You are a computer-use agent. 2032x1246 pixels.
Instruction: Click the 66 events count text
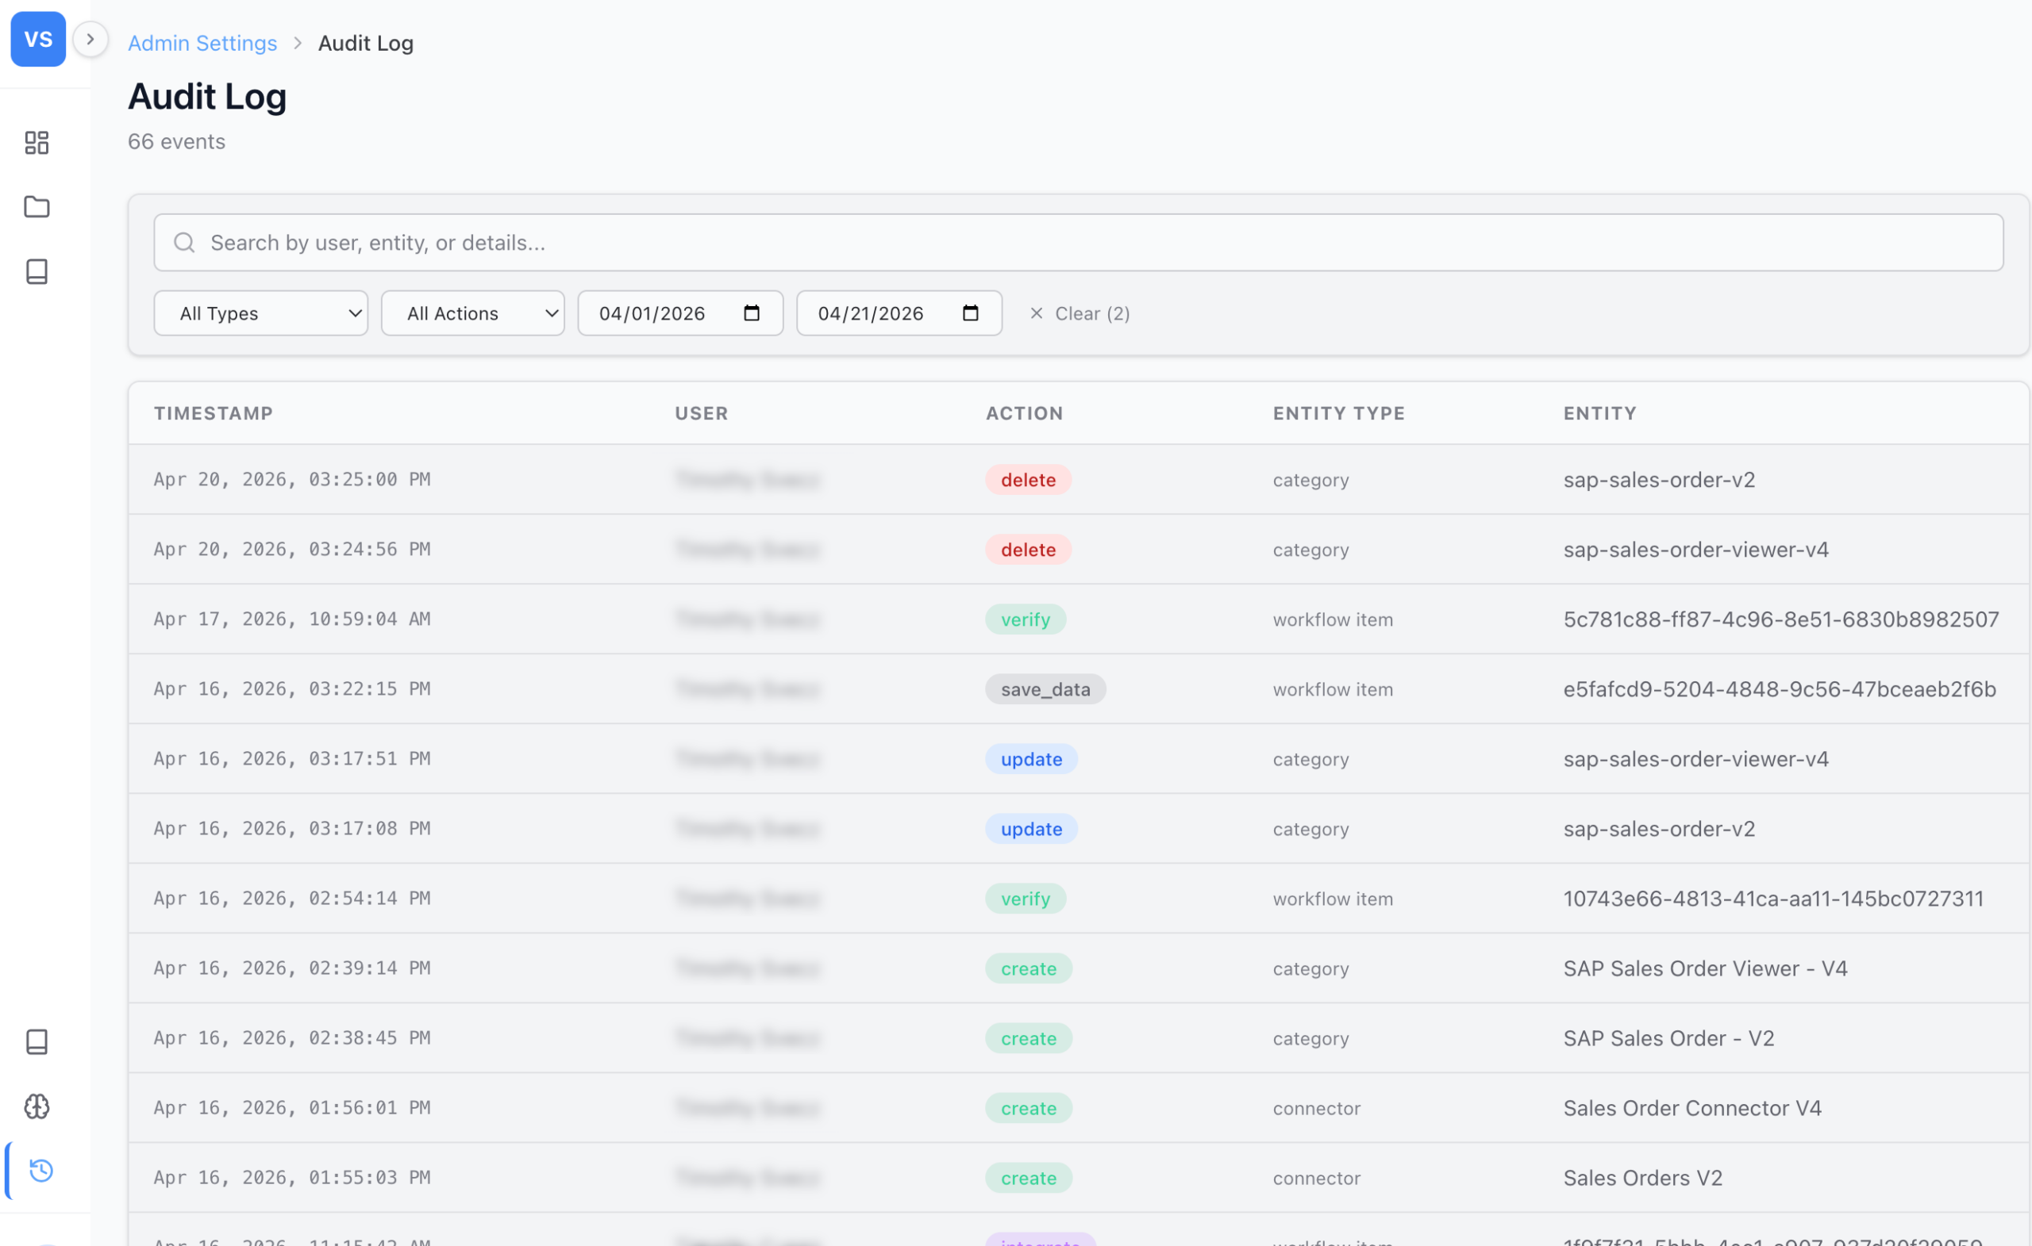176,142
